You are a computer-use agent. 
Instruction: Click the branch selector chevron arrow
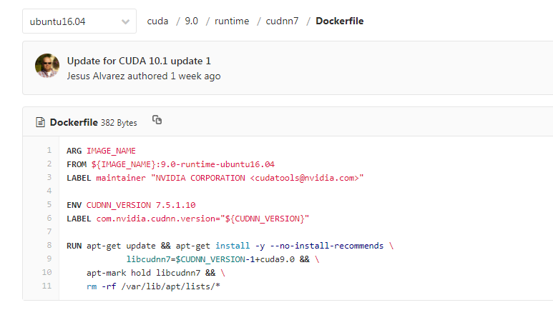[x=125, y=22]
